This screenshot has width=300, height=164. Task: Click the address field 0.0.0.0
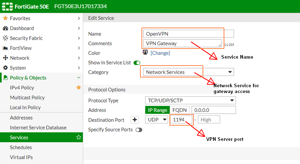point(214,110)
